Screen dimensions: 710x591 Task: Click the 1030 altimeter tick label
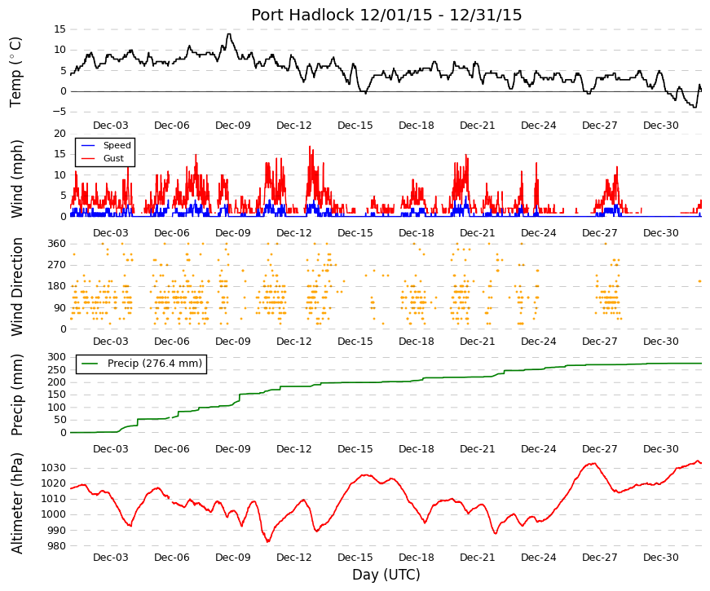pos(54,468)
